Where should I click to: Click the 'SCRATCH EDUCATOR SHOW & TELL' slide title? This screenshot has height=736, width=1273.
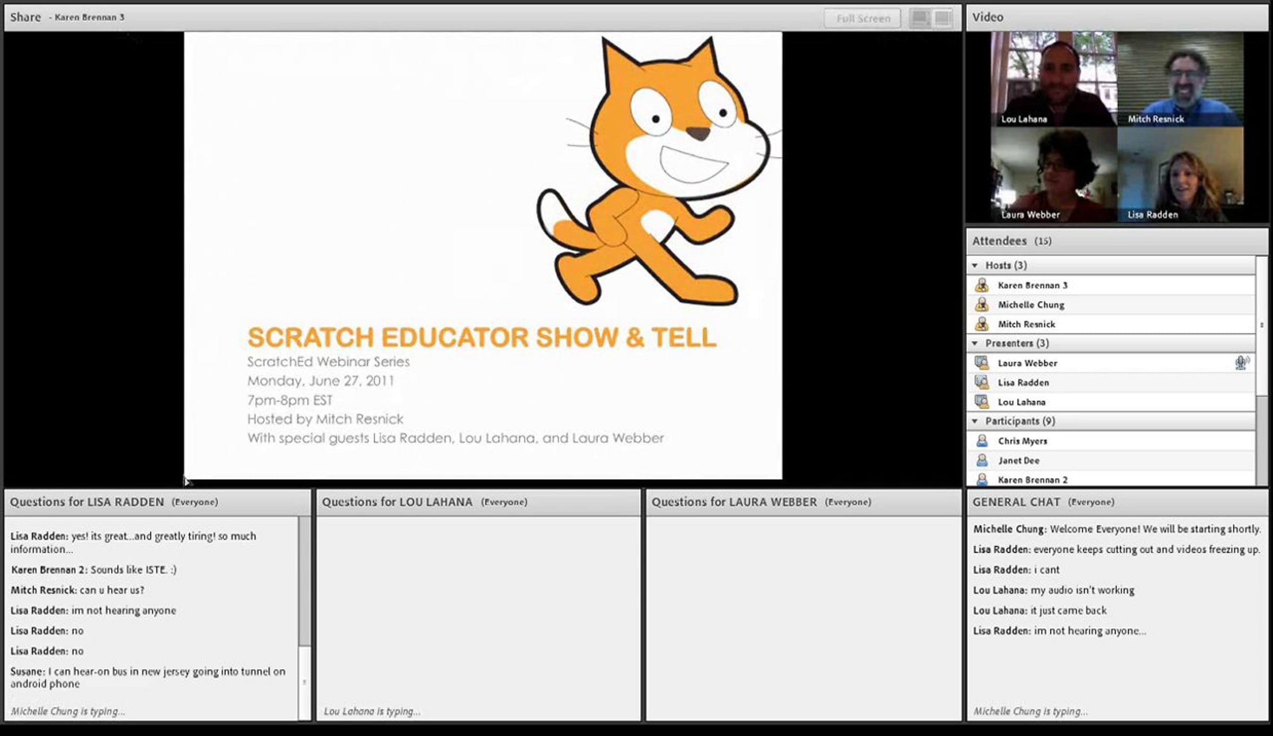point(482,337)
